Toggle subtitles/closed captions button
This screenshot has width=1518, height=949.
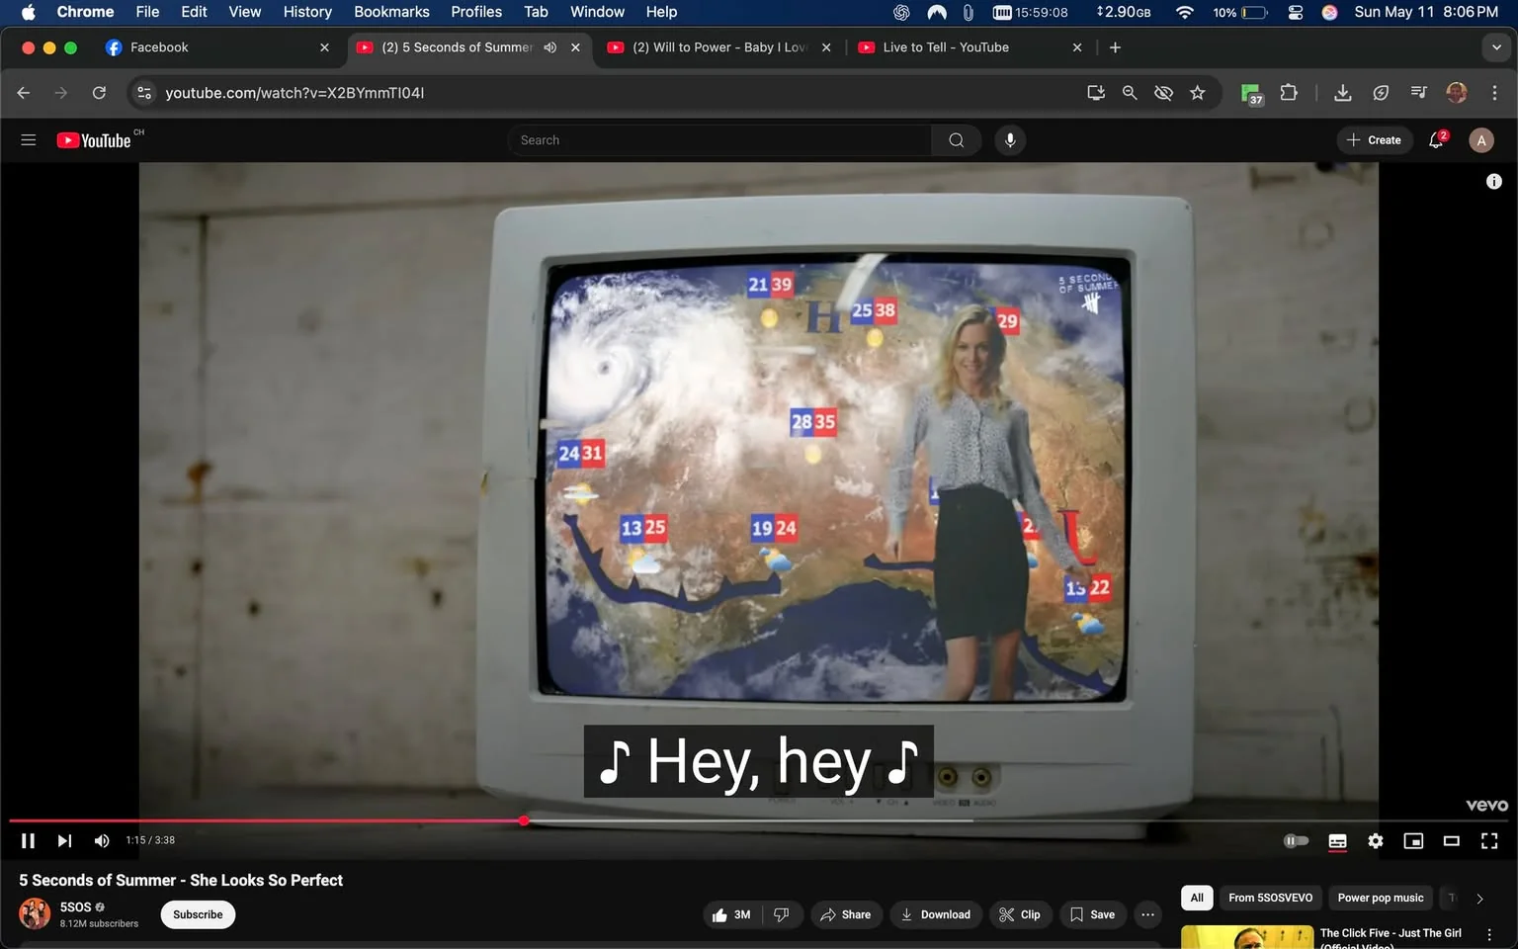click(1337, 841)
